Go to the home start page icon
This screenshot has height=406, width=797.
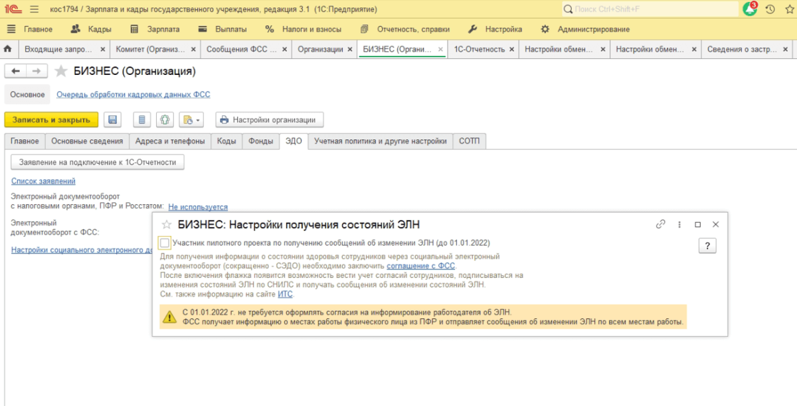8,49
